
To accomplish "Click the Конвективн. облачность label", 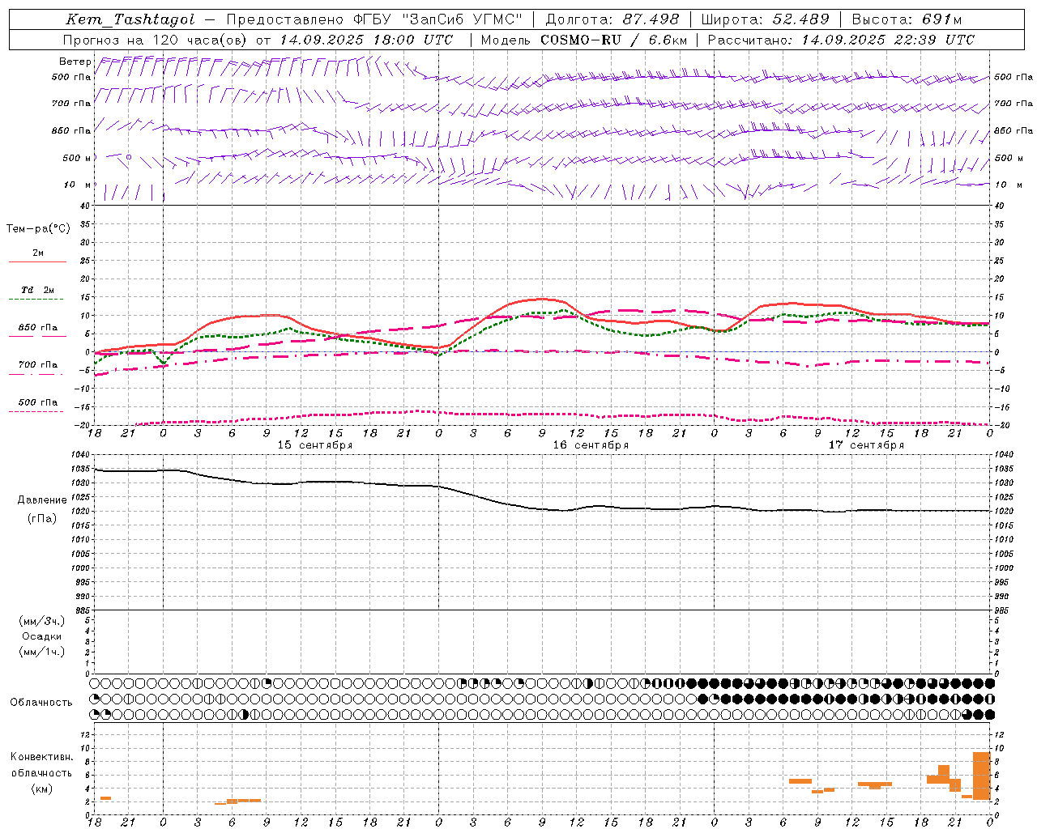I will (41, 765).
